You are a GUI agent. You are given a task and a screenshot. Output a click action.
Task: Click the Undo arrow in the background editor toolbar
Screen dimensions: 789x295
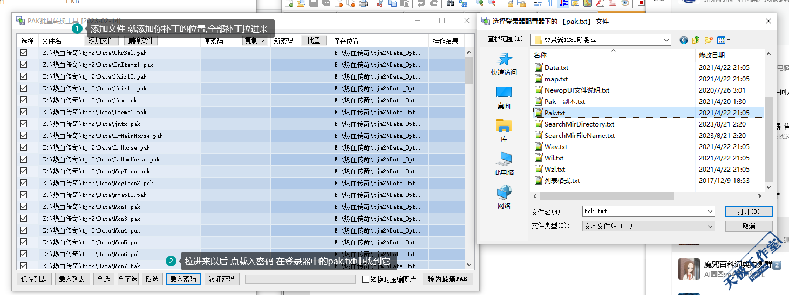(x=421, y=3)
